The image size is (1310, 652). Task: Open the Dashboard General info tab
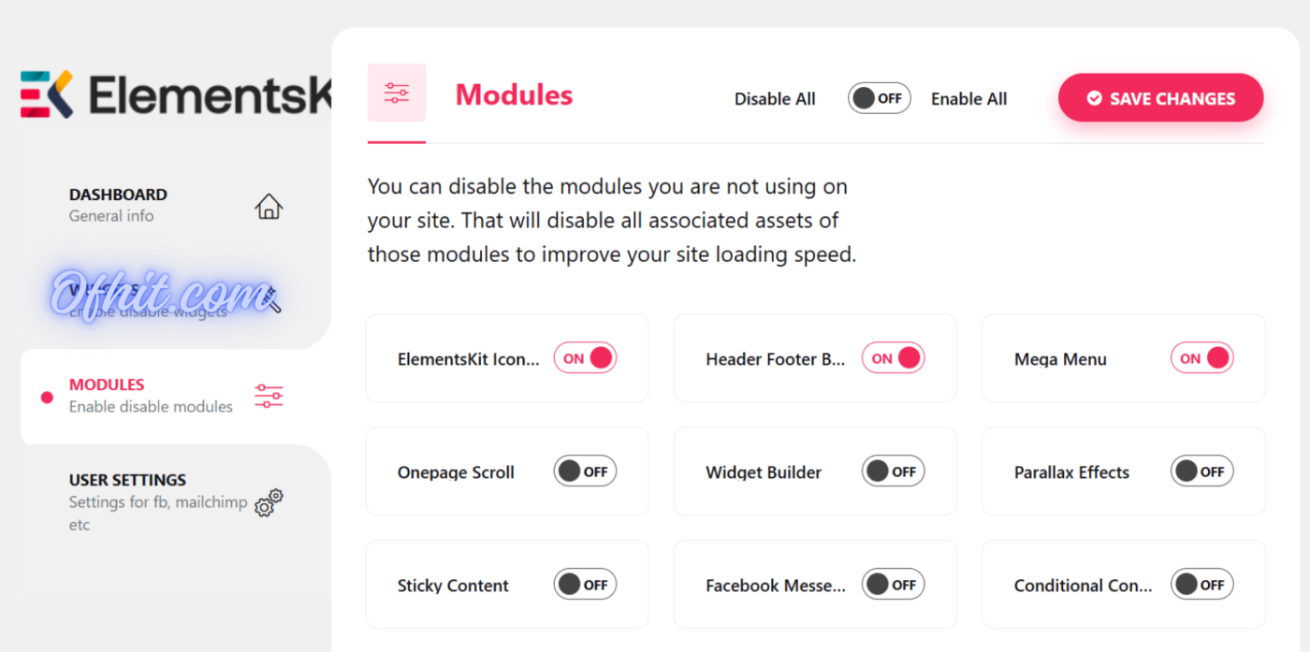(x=118, y=204)
